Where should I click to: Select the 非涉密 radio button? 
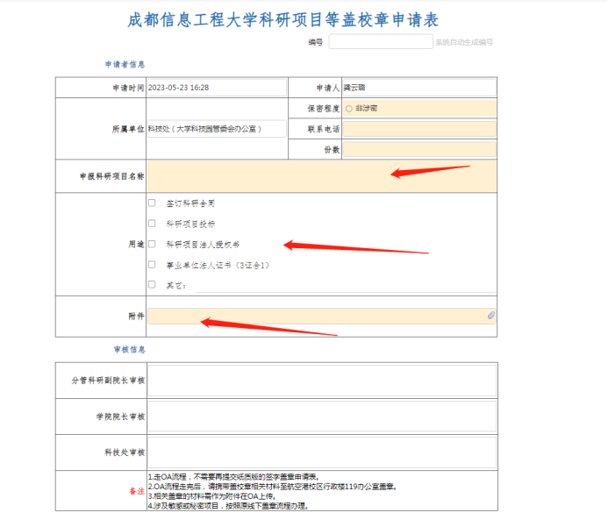[349, 109]
